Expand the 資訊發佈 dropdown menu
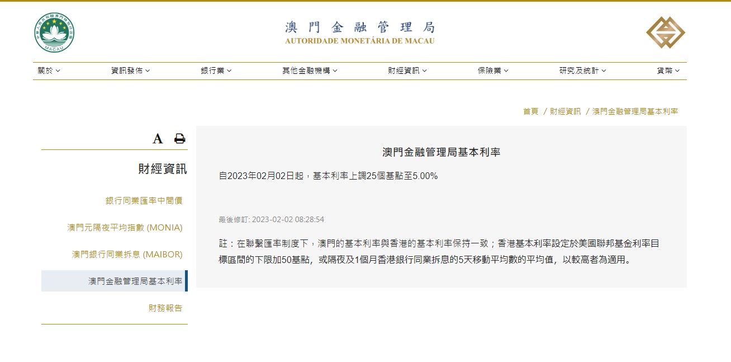The image size is (731, 362). click(131, 70)
